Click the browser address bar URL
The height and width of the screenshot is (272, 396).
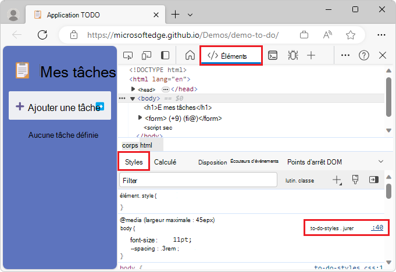[x=183, y=35]
